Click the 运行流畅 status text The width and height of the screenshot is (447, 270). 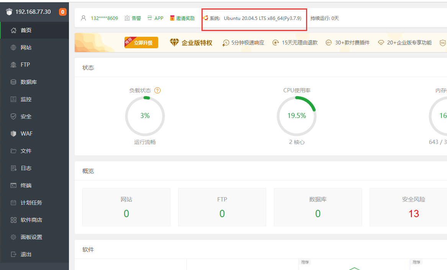tap(145, 142)
